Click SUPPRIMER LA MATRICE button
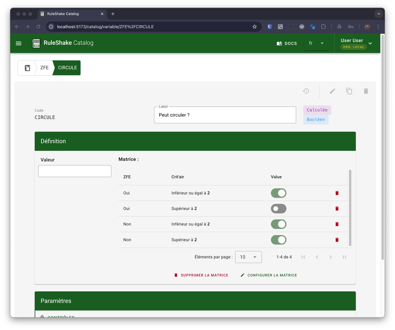Viewport: 395px width, 330px height. (201, 275)
